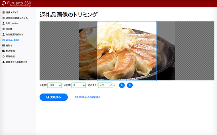Viewport: 217px width, 135px height.
Task: Click the 管理機能 gear icon
Action: point(4,57)
